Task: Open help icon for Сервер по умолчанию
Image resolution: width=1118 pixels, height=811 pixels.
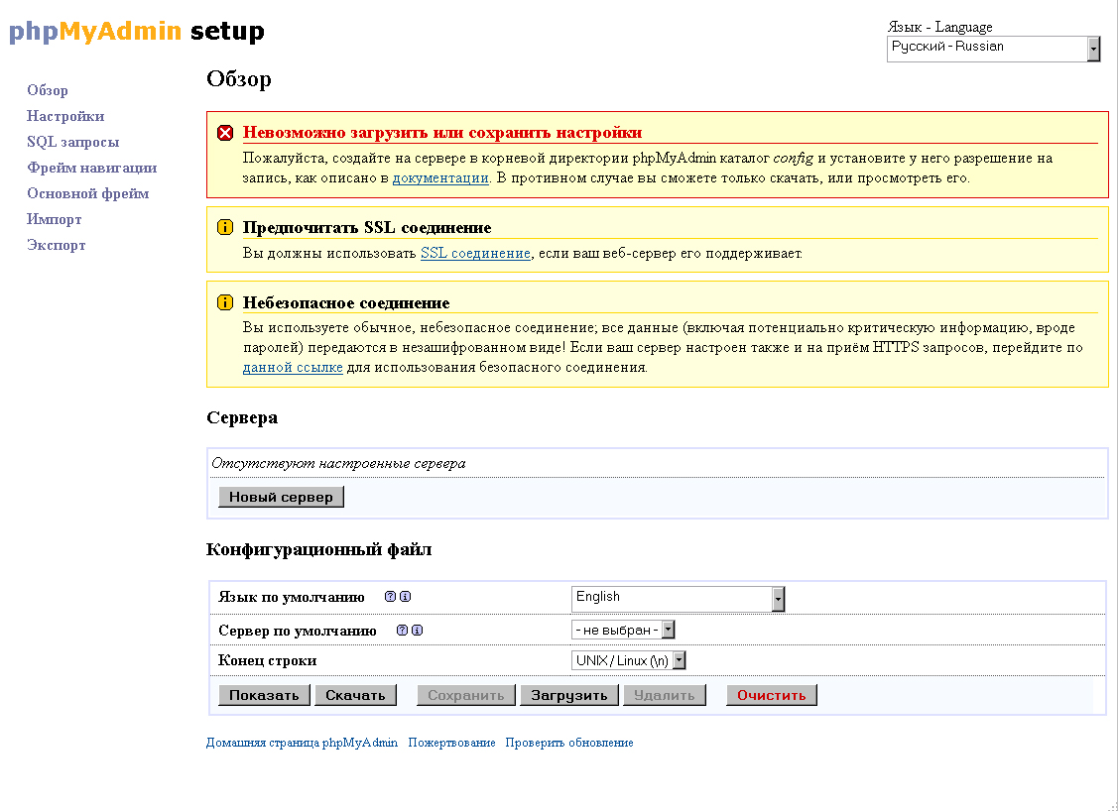Action: (402, 630)
